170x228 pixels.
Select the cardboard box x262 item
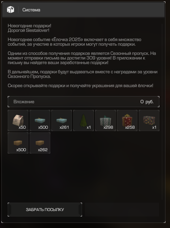click(x=40, y=143)
